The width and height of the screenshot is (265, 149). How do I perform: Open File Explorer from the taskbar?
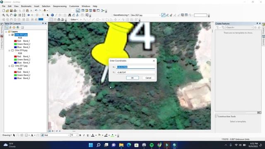click(121, 145)
